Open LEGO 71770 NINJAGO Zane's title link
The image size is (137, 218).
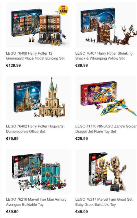[x=106, y=129]
